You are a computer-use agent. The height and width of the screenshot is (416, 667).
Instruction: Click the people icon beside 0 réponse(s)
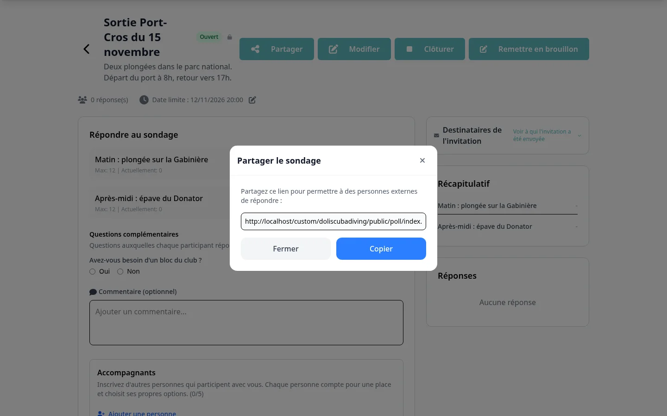coord(82,100)
